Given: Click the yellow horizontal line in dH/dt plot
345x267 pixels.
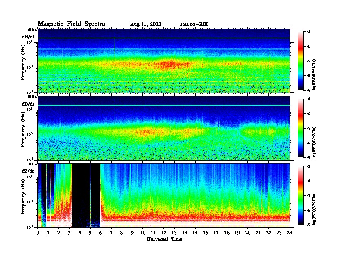Looking at the screenshot, I should [x=164, y=38].
